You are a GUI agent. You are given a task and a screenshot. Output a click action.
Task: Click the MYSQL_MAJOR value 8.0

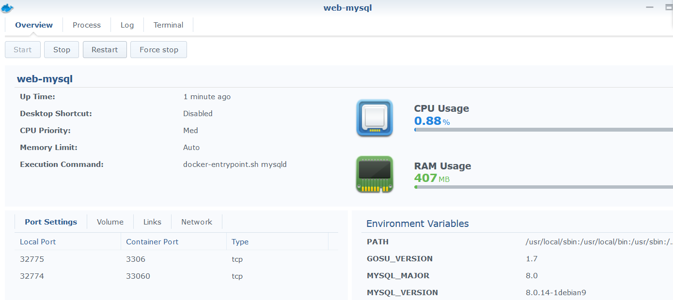532,276
